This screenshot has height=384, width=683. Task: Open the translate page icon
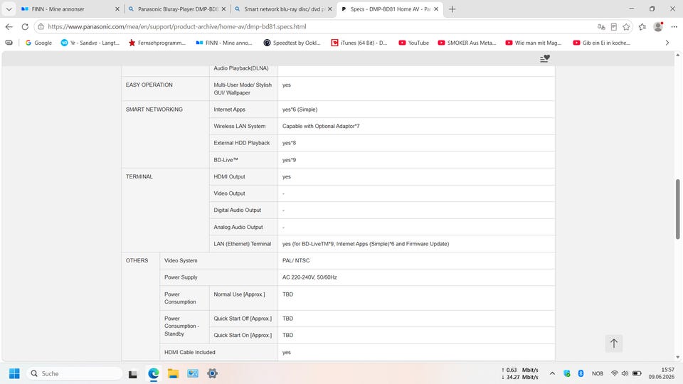click(x=601, y=26)
